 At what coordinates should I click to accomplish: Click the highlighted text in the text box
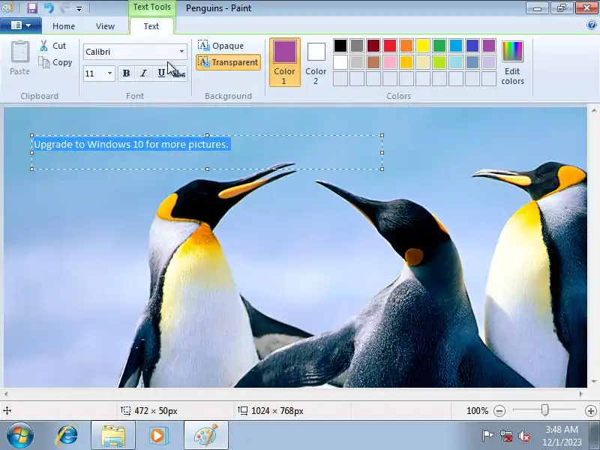(x=131, y=144)
